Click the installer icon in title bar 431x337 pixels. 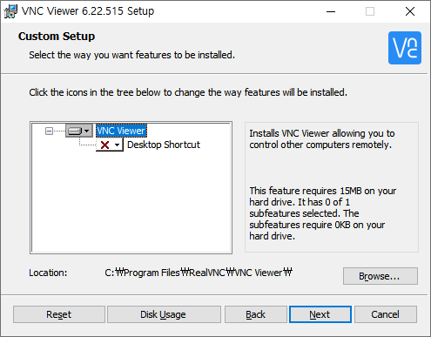10,11
